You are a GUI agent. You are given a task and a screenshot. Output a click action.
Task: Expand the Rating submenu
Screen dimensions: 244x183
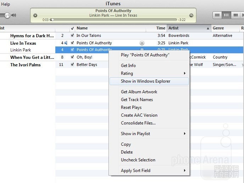(x=185, y=73)
